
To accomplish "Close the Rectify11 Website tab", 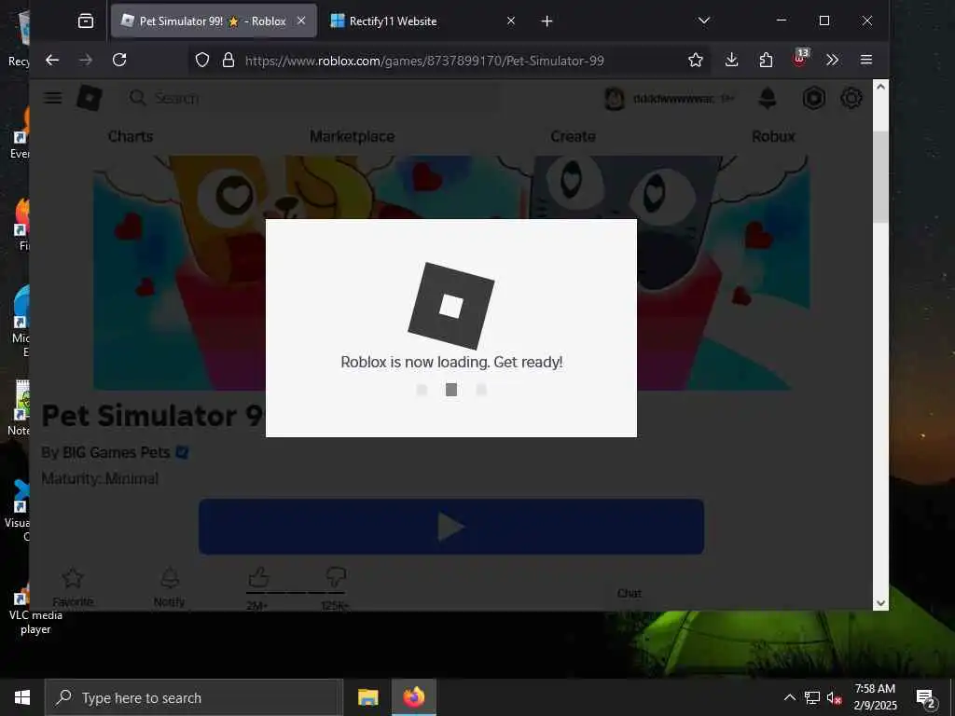I will tap(511, 21).
